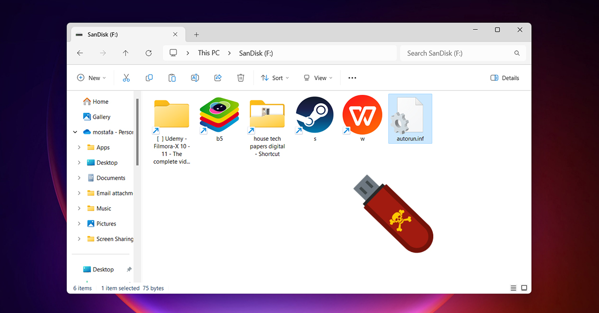Toggle the Details pane button

click(x=505, y=78)
